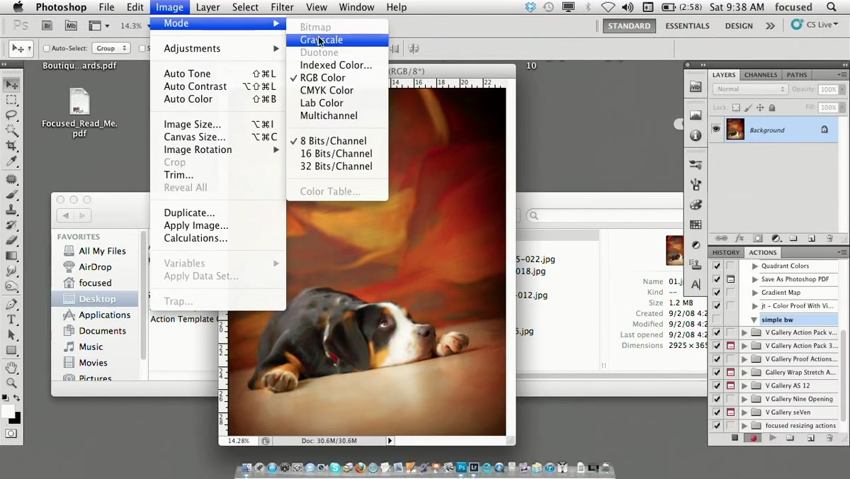Select the Eyedropper tool

12,162
